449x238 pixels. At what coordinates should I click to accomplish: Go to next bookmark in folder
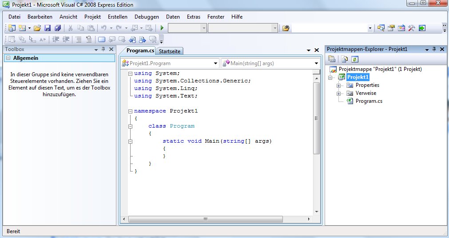[x=143, y=39]
